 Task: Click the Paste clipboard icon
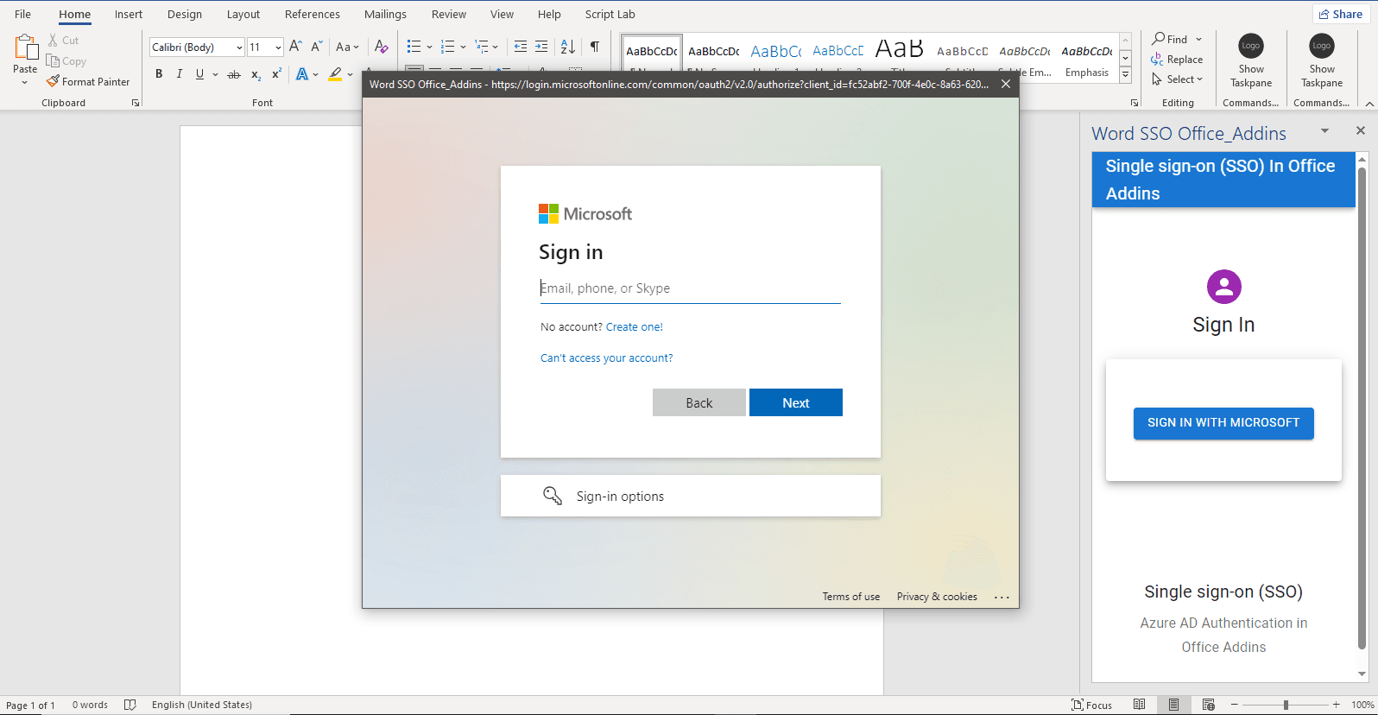(25, 47)
